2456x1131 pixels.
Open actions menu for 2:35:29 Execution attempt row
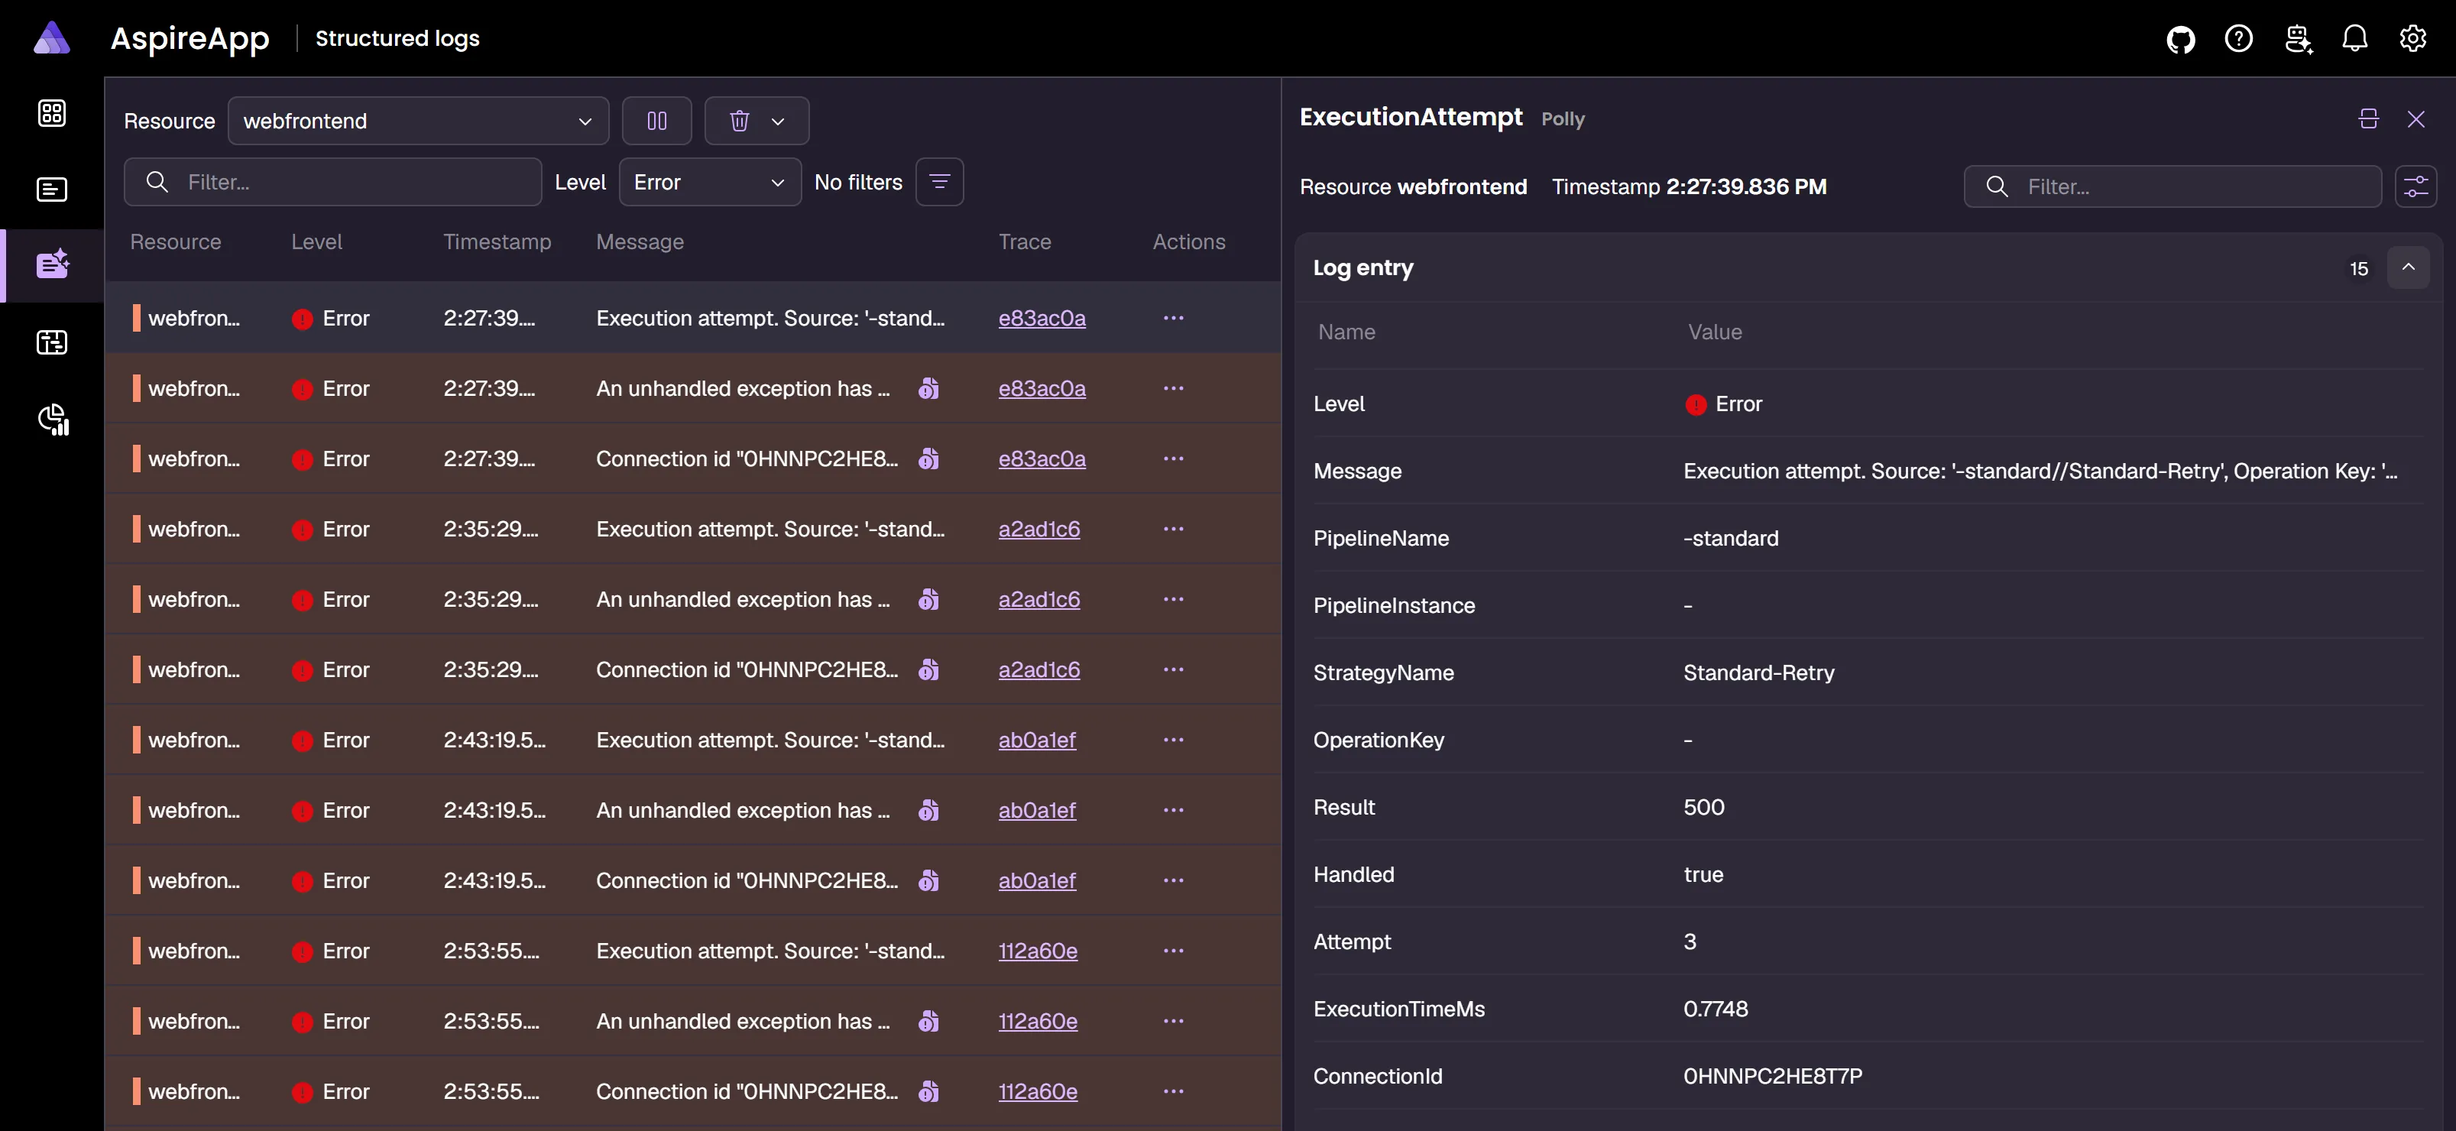click(x=1173, y=530)
